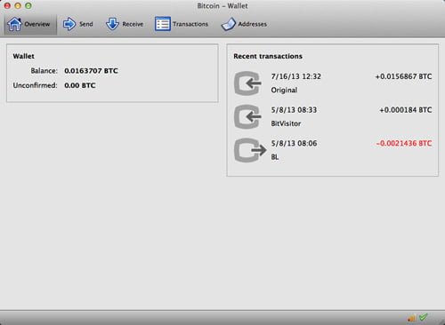
Task: Select the -0.0021436 BTC red amount
Action: 404,143
